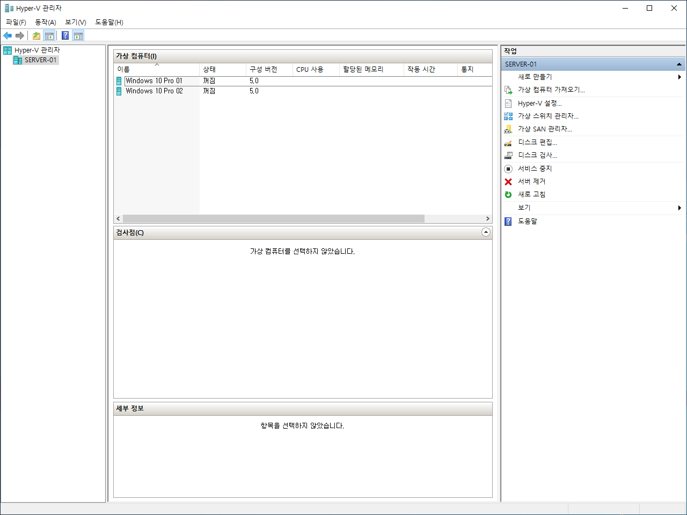
Task: Select Windows 10 Pro 02 virtual machine
Action: point(154,91)
